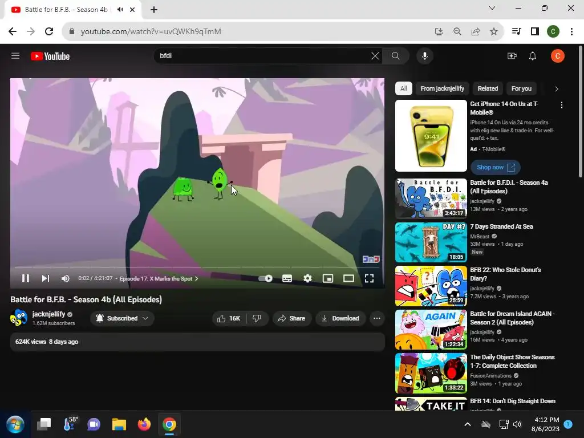This screenshot has height=438, width=584.
Task: Enter full screen mode
Action: (369, 278)
